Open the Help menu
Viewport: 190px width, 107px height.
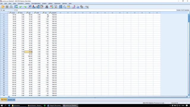70,3
